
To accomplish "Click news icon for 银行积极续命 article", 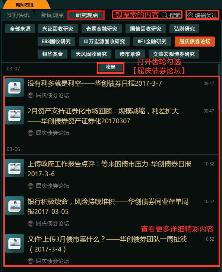I will pos(15,206).
